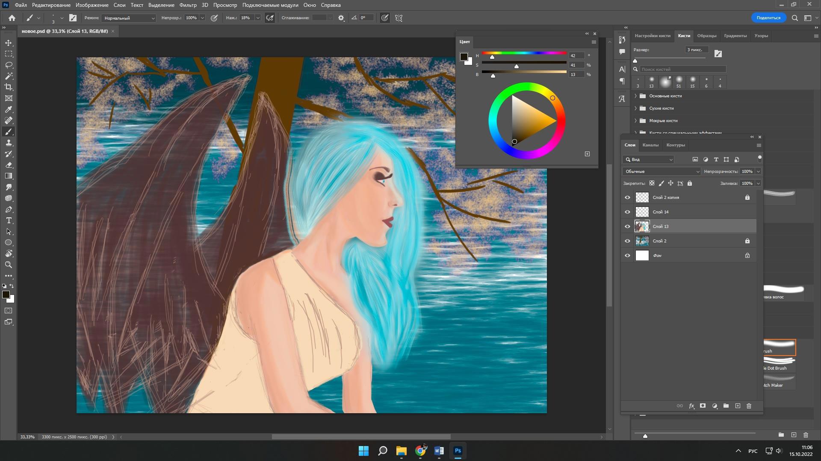Screen dimensions: 821x461
Task: Delete layer with trash icon
Action: tap(749, 406)
